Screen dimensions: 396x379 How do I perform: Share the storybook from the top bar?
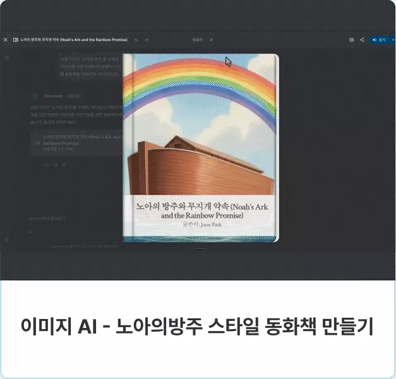362,40
